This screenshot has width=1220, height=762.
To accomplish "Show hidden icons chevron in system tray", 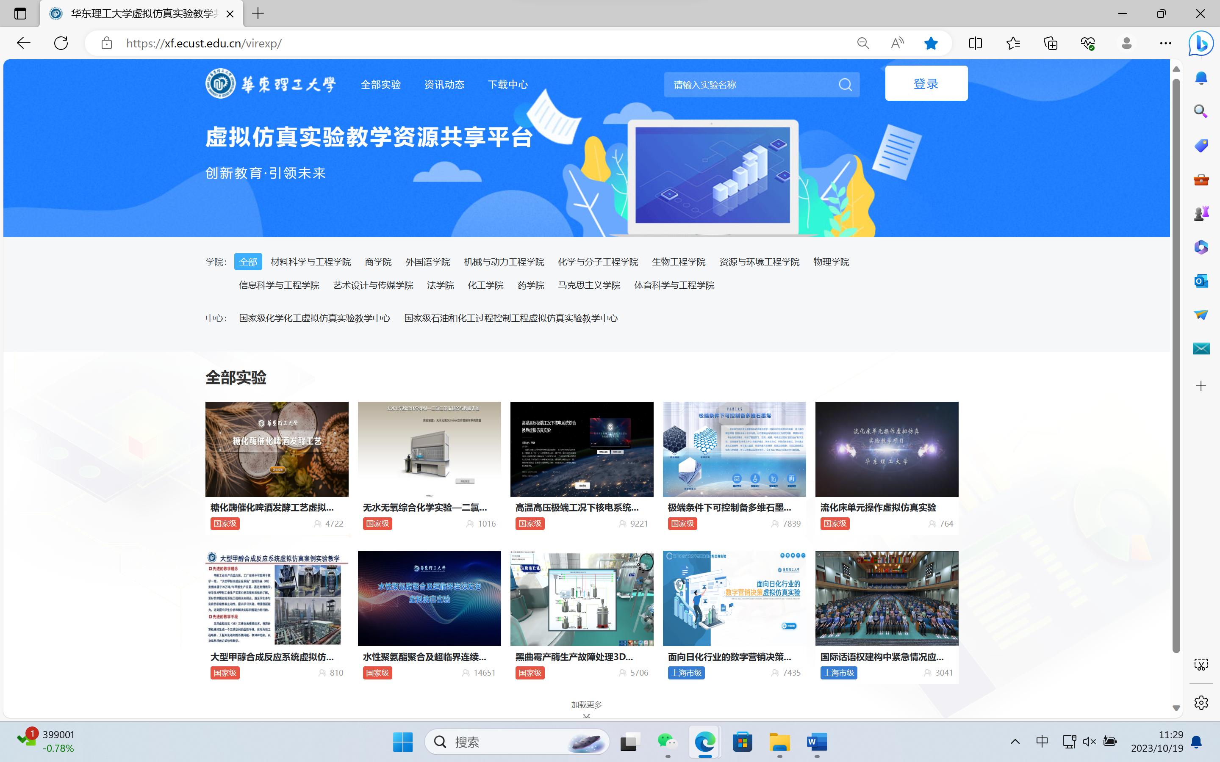I will coord(1015,741).
